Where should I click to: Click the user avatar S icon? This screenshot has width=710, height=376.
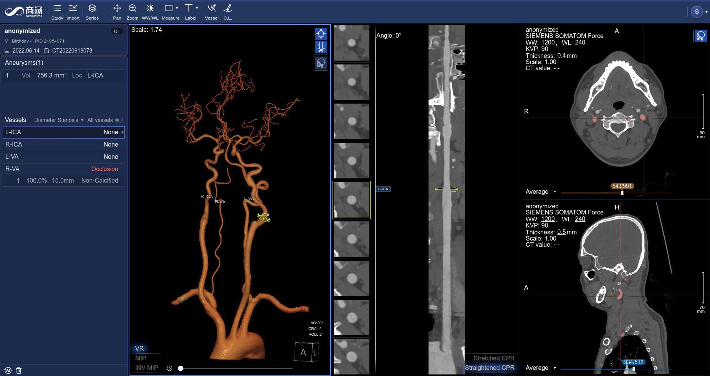pos(697,12)
